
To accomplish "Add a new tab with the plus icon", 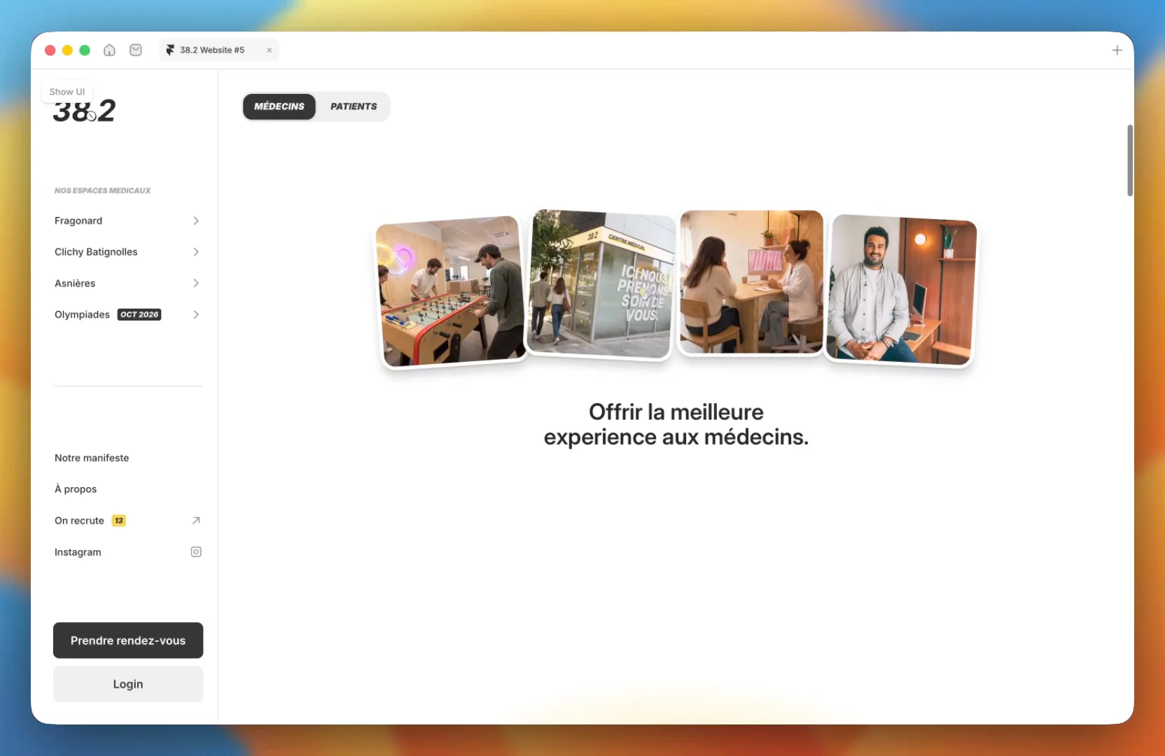I will (1117, 50).
